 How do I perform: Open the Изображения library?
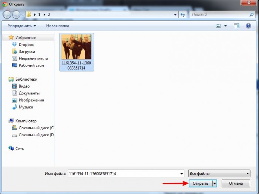tap(31, 100)
